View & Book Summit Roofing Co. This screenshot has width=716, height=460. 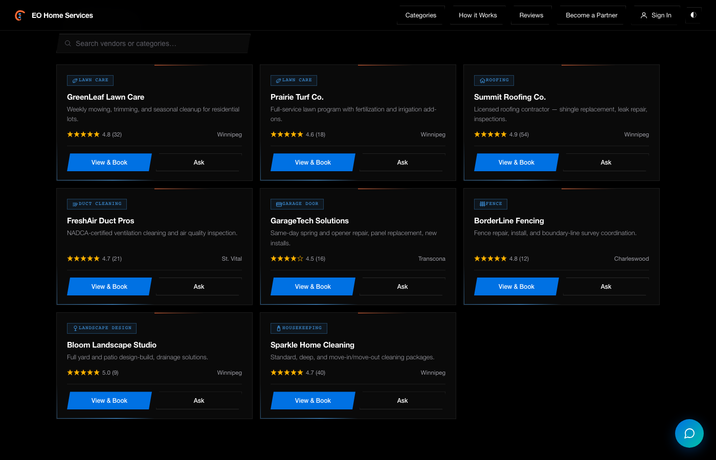(x=517, y=163)
